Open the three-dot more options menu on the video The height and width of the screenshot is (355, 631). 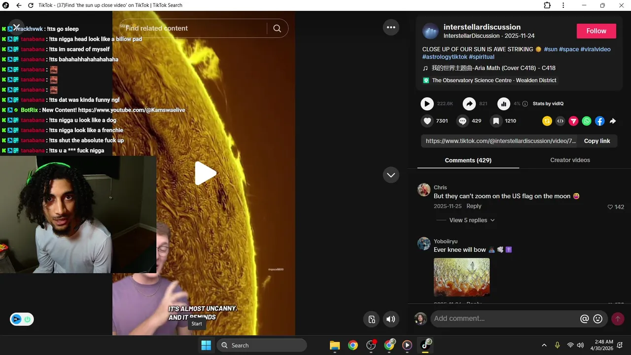(391, 27)
